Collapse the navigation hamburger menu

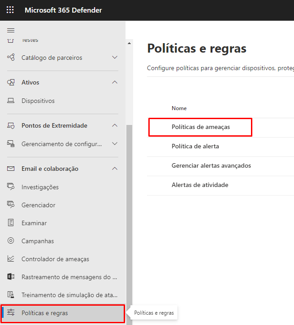(x=11, y=31)
